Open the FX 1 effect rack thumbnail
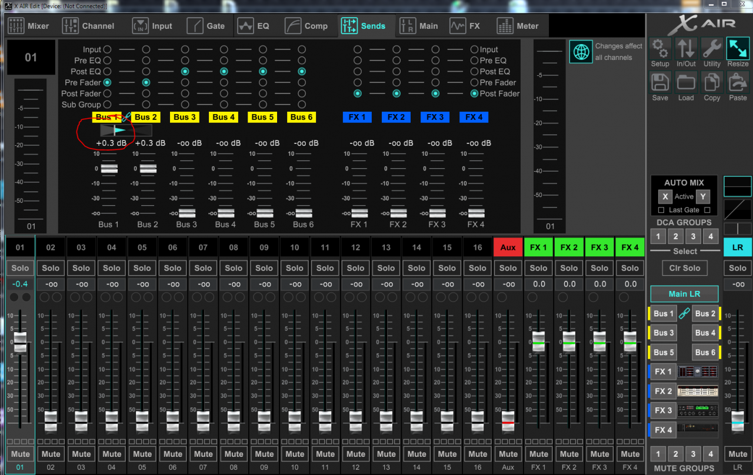This screenshot has width=753, height=475. point(698,372)
